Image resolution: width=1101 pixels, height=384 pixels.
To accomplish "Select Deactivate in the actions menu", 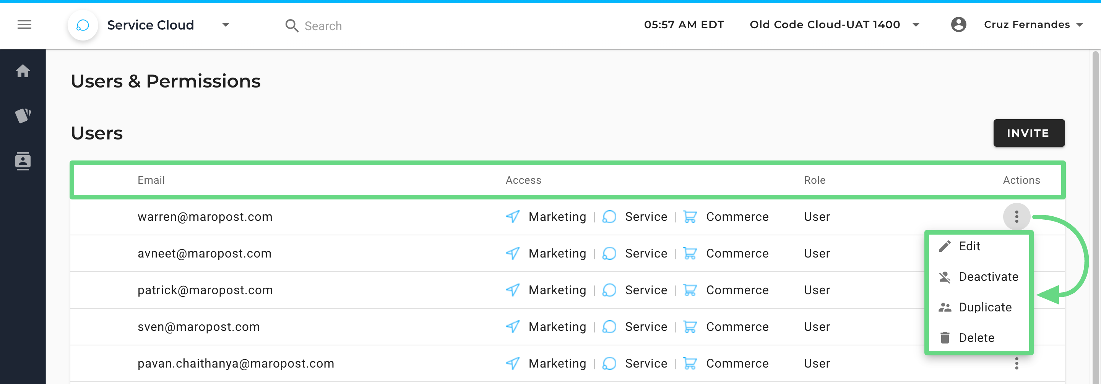I will click(x=988, y=277).
